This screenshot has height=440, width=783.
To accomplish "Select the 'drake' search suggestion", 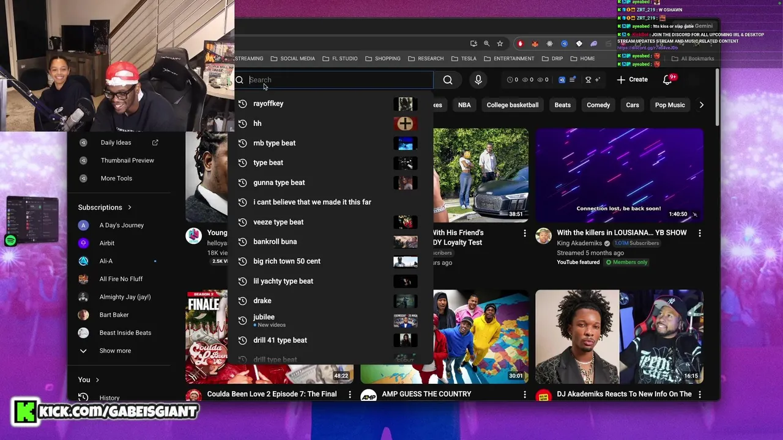I will [x=329, y=301].
